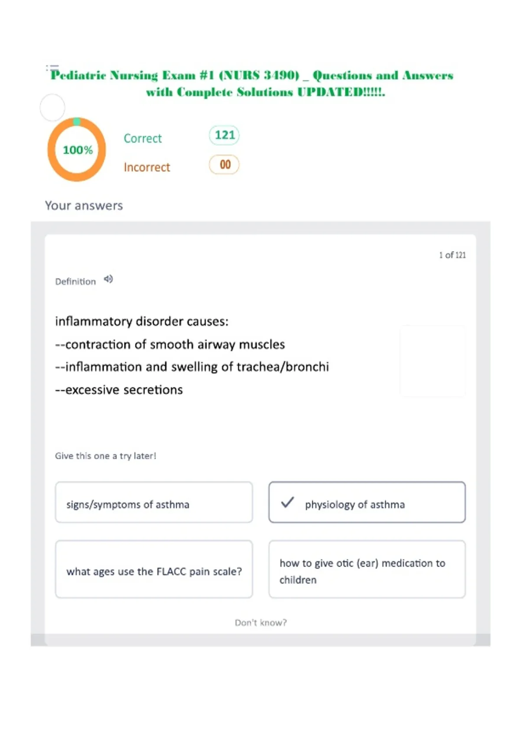520x737 pixels.
Task: Click the incorrect count badge 00
Action: (x=224, y=165)
